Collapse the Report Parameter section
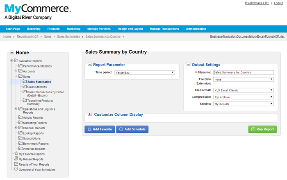 [90, 64]
